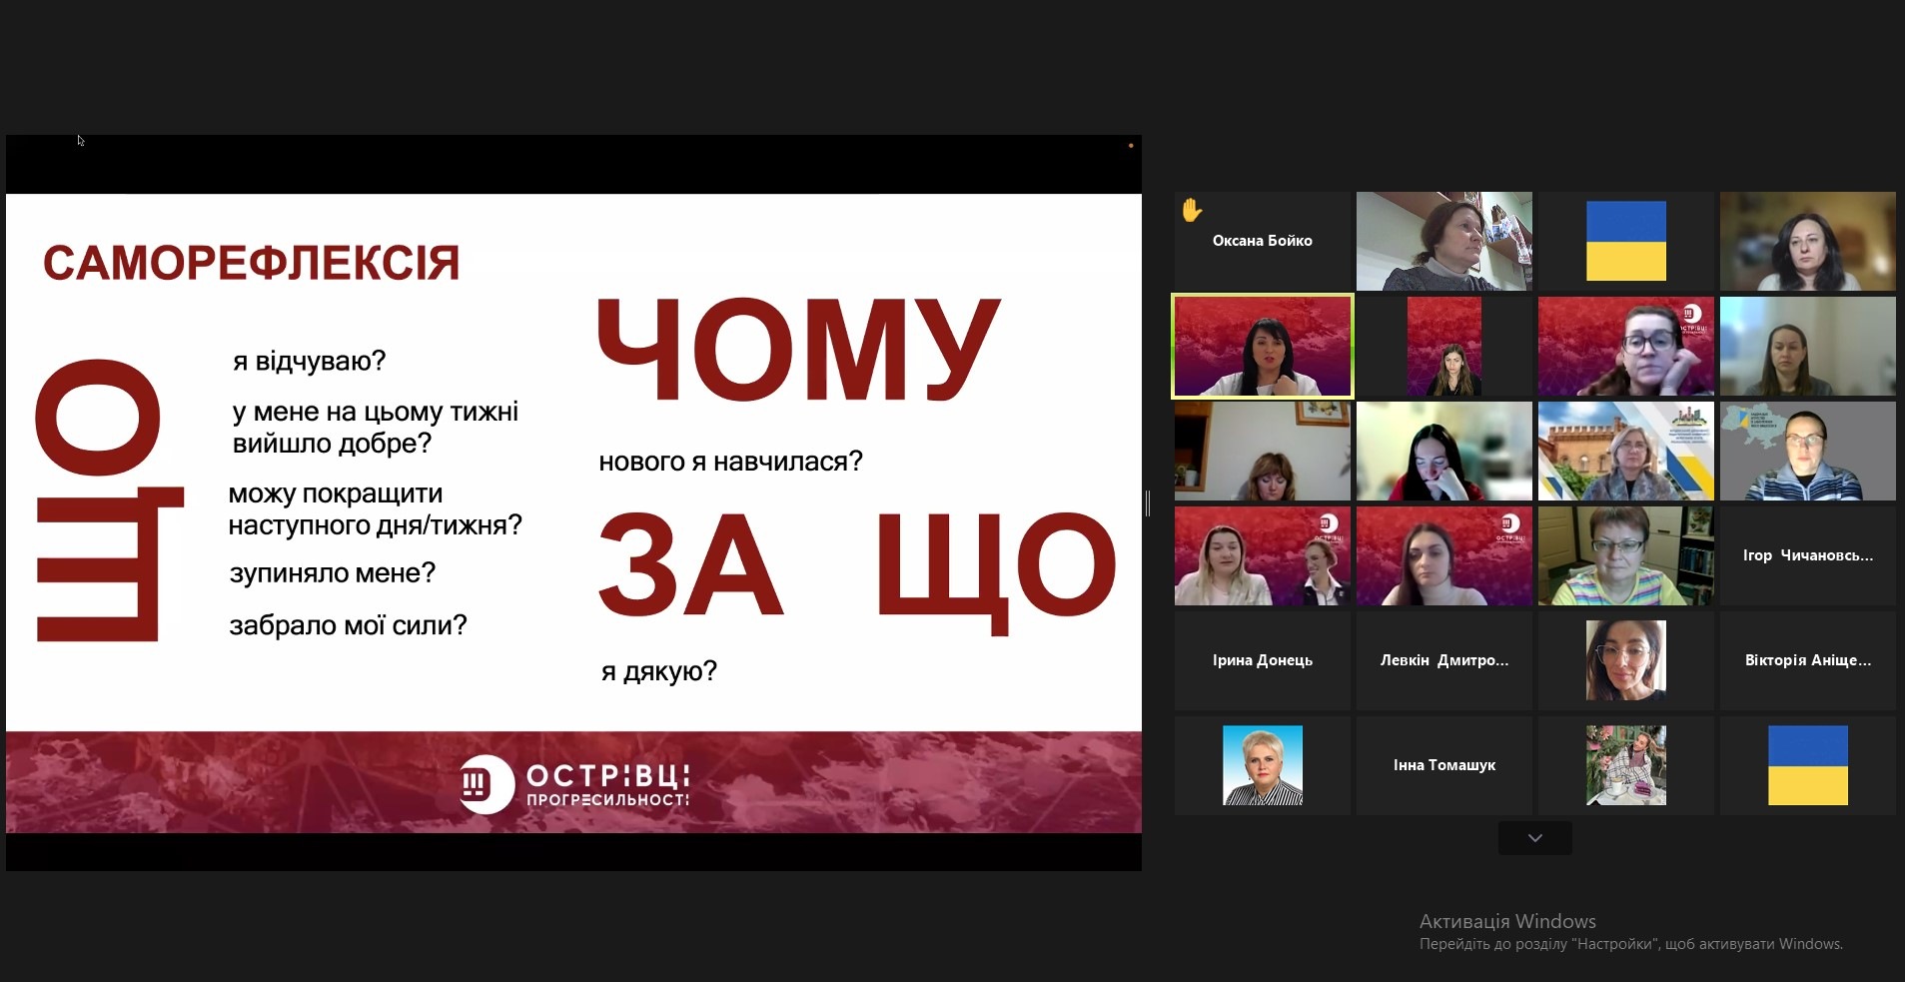Expand more participants with the down chevron

(1534, 838)
